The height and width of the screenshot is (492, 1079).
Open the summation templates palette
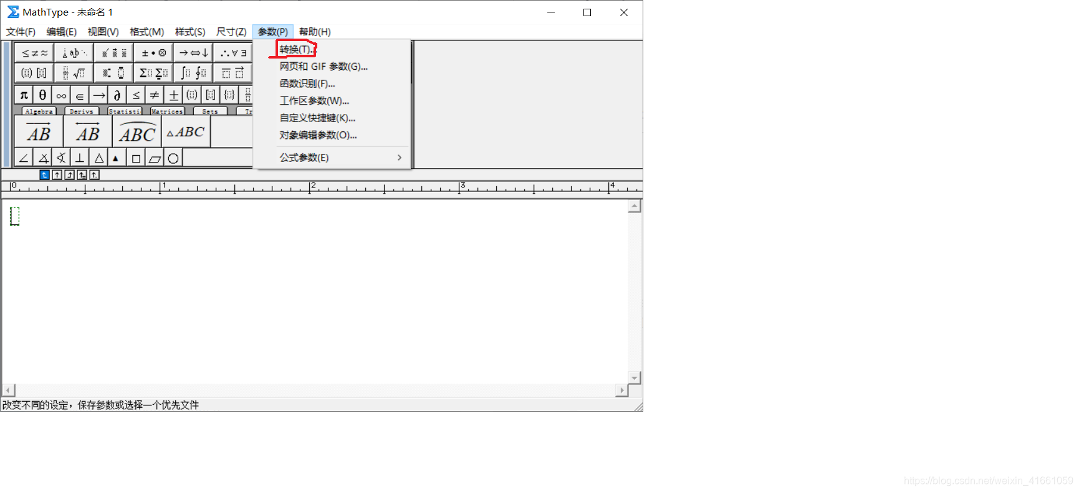click(153, 73)
